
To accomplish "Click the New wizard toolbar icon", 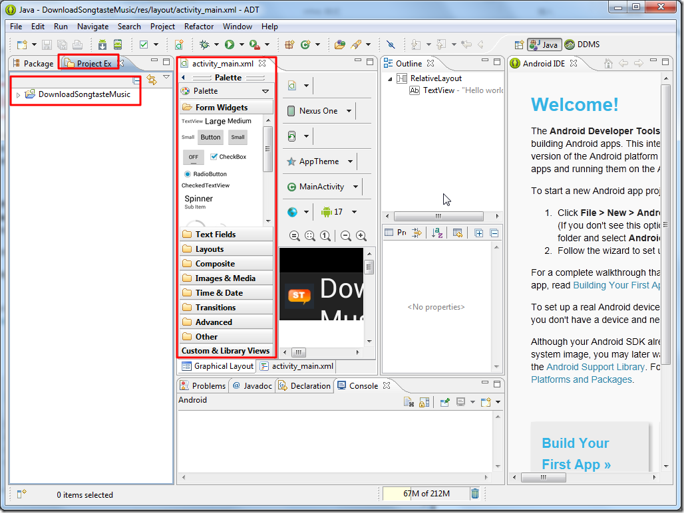I will 22,45.
